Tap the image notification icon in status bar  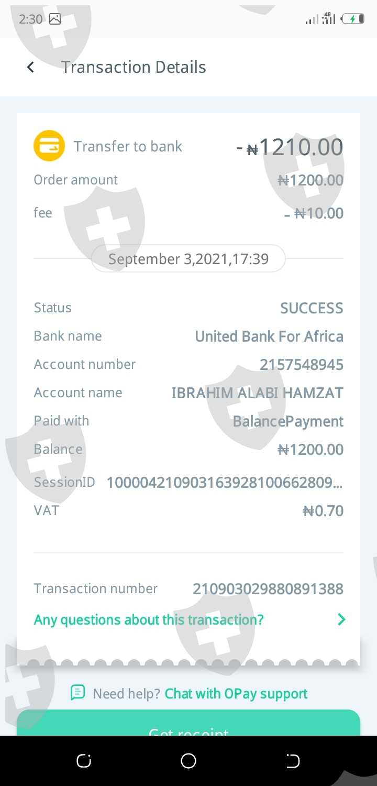pos(55,19)
